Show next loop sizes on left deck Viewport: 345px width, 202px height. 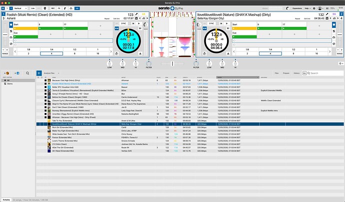point(111,51)
